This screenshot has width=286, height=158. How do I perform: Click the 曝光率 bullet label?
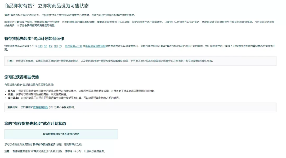[12, 91]
